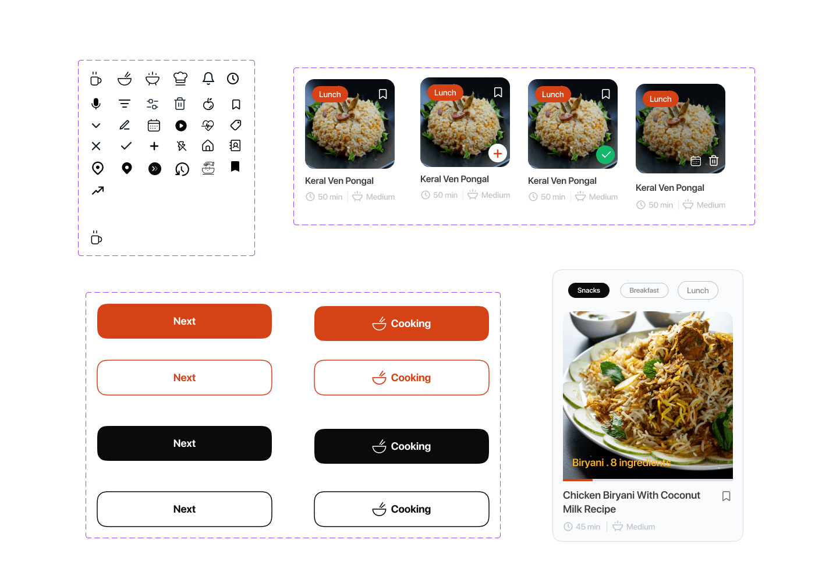
Task: Click the chevron down icon
Action: [x=96, y=126]
